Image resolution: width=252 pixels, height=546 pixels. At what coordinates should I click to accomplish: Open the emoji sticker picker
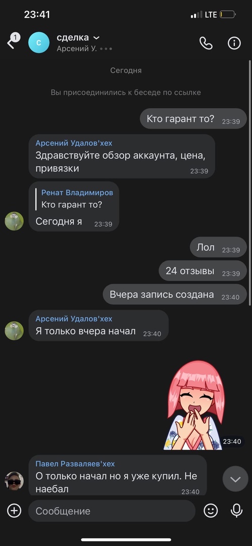click(x=211, y=511)
